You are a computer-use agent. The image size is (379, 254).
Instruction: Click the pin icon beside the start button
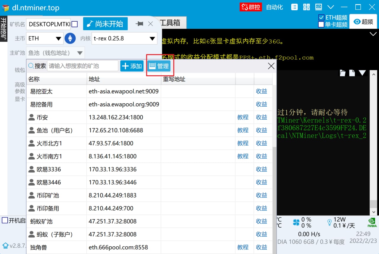pos(139,24)
